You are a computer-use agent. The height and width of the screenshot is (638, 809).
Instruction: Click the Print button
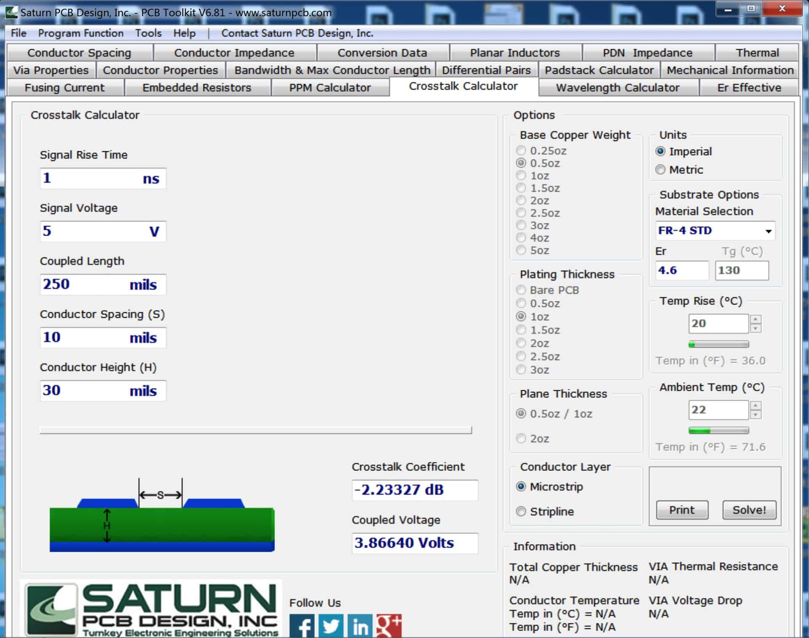681,510
